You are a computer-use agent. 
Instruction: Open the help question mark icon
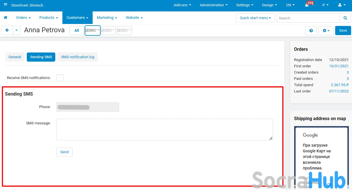[311, 31]
